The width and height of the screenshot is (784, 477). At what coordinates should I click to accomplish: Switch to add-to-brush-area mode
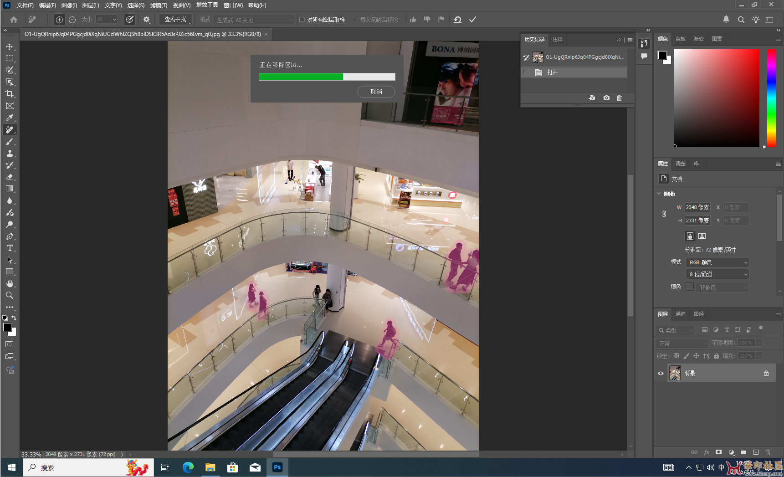59,20
